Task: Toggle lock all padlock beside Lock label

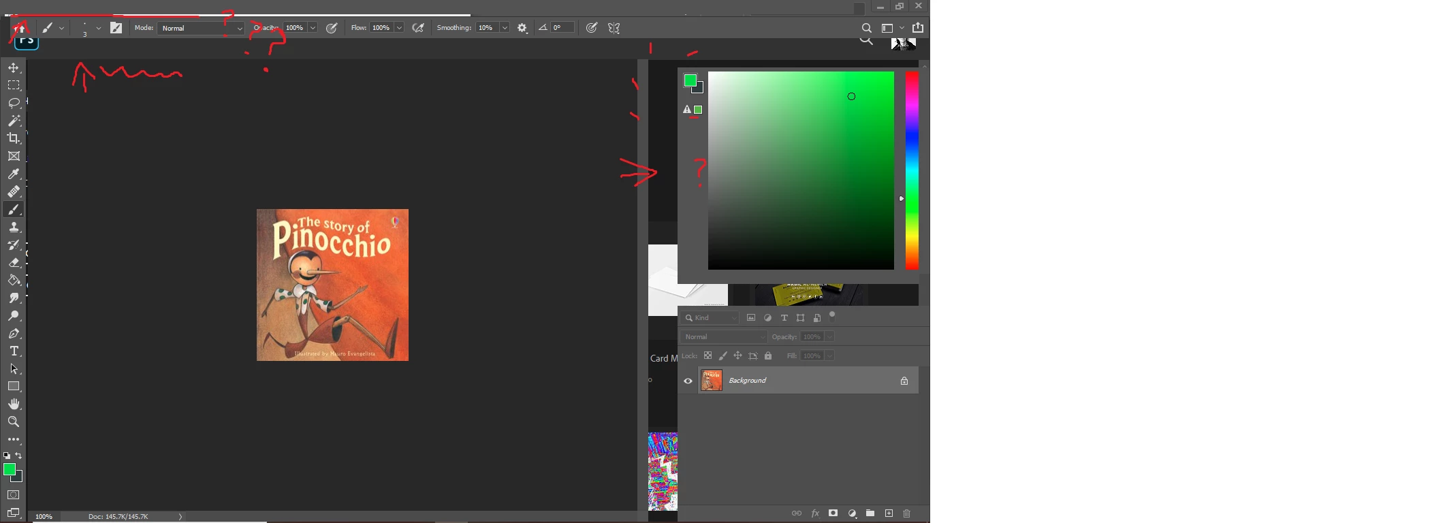Action: tap(768, 356)
